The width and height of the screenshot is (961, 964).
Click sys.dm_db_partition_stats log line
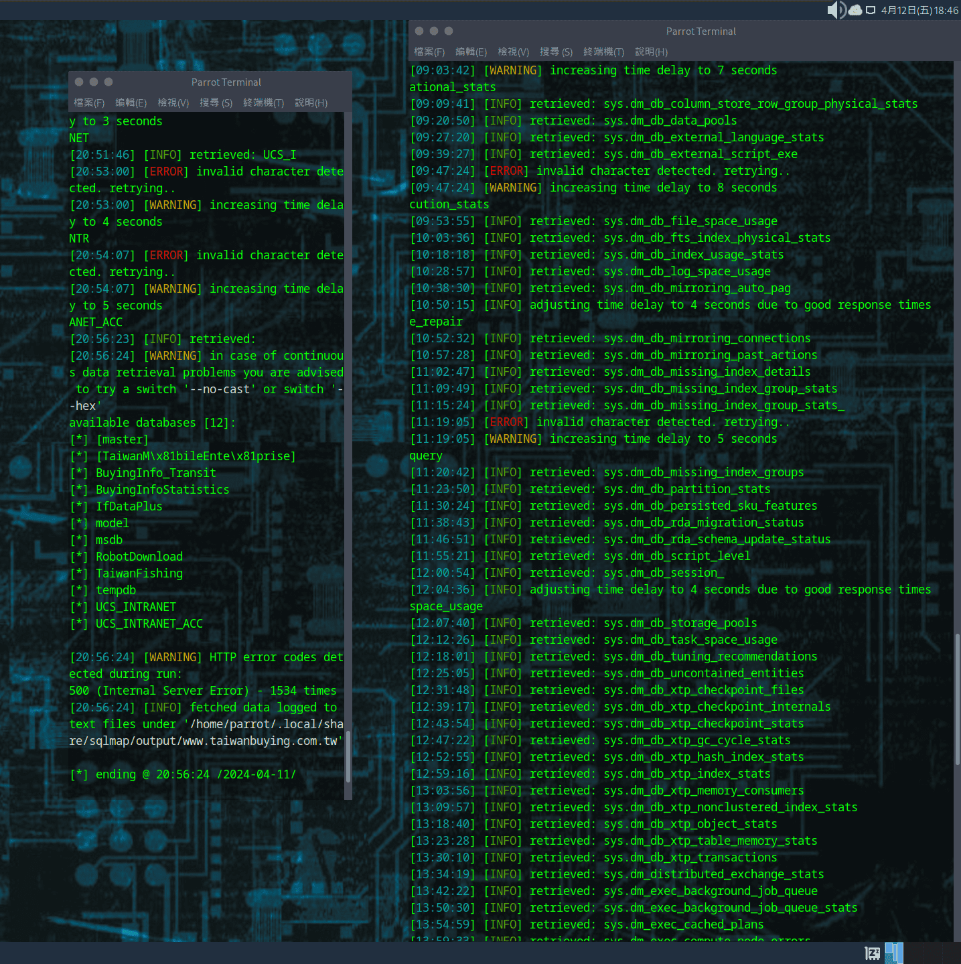point(590,489)
